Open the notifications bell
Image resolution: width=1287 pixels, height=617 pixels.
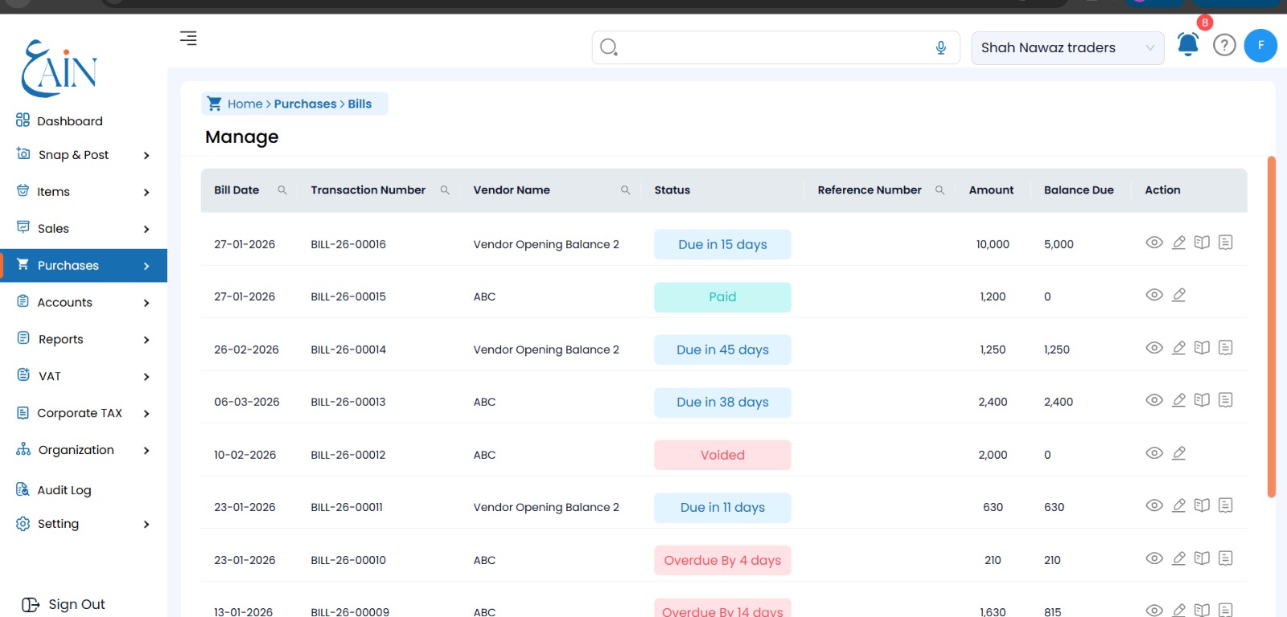tap(1188, 44)
